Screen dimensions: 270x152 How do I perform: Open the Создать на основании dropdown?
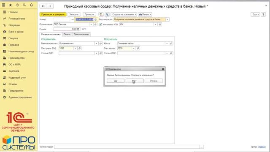(124, 14)
